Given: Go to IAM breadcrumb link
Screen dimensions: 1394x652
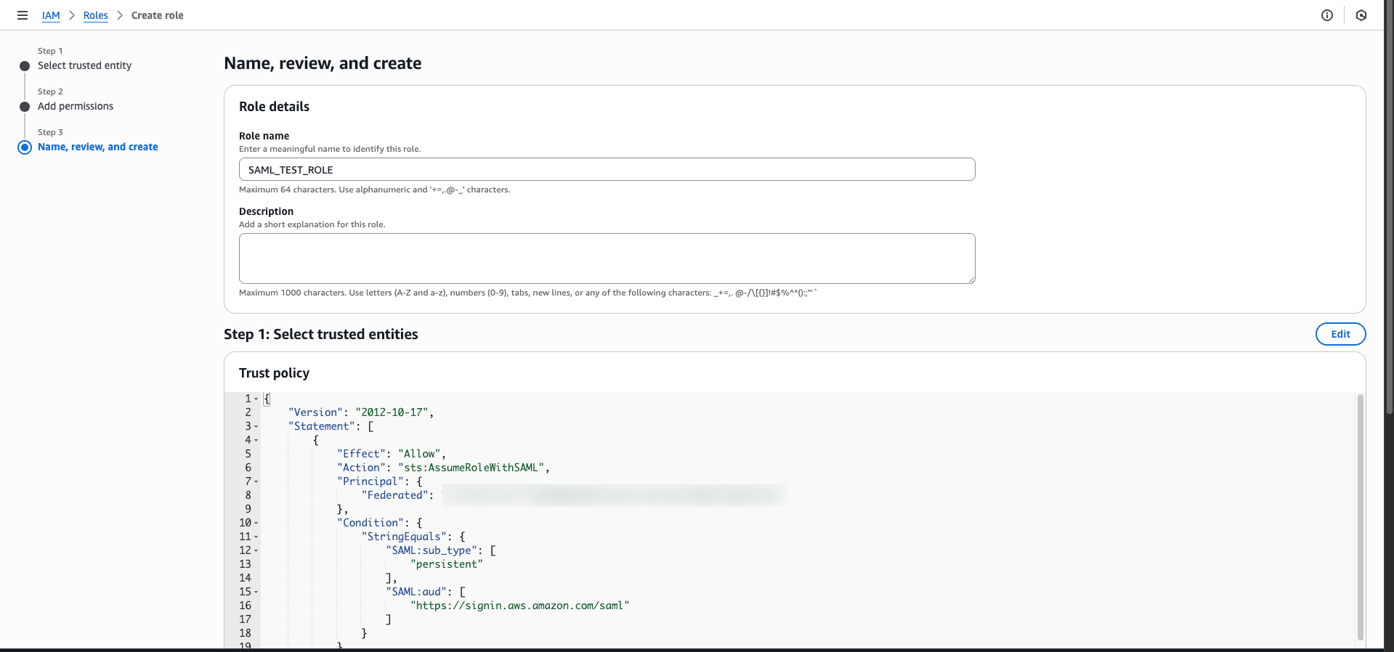Looking at the screenshot, I should [x=51, y=15].
